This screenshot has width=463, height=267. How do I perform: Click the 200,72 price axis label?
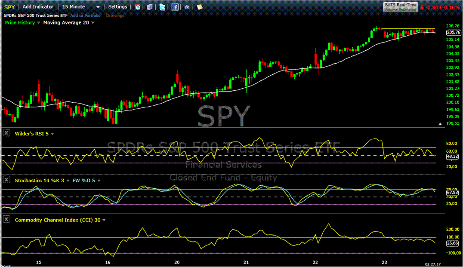tap(453, 95)
